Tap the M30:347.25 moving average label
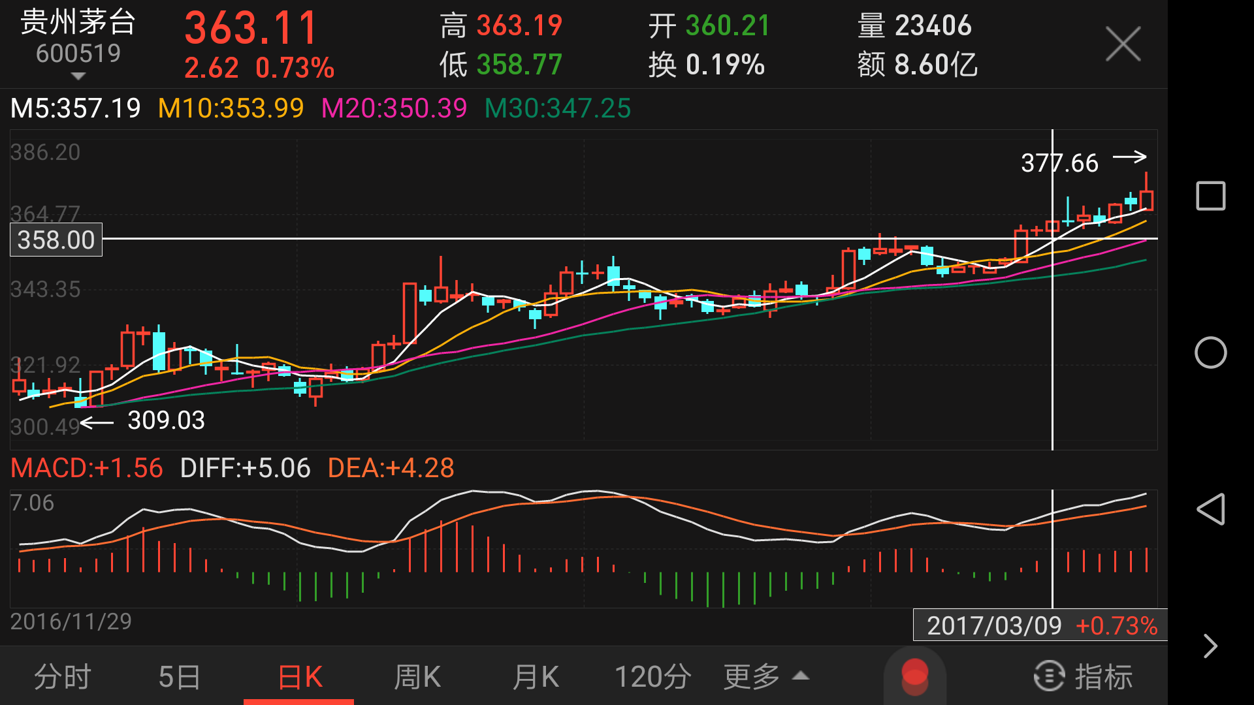The height and width of the screenshot is (705, 1254). [x=558, y=108]
